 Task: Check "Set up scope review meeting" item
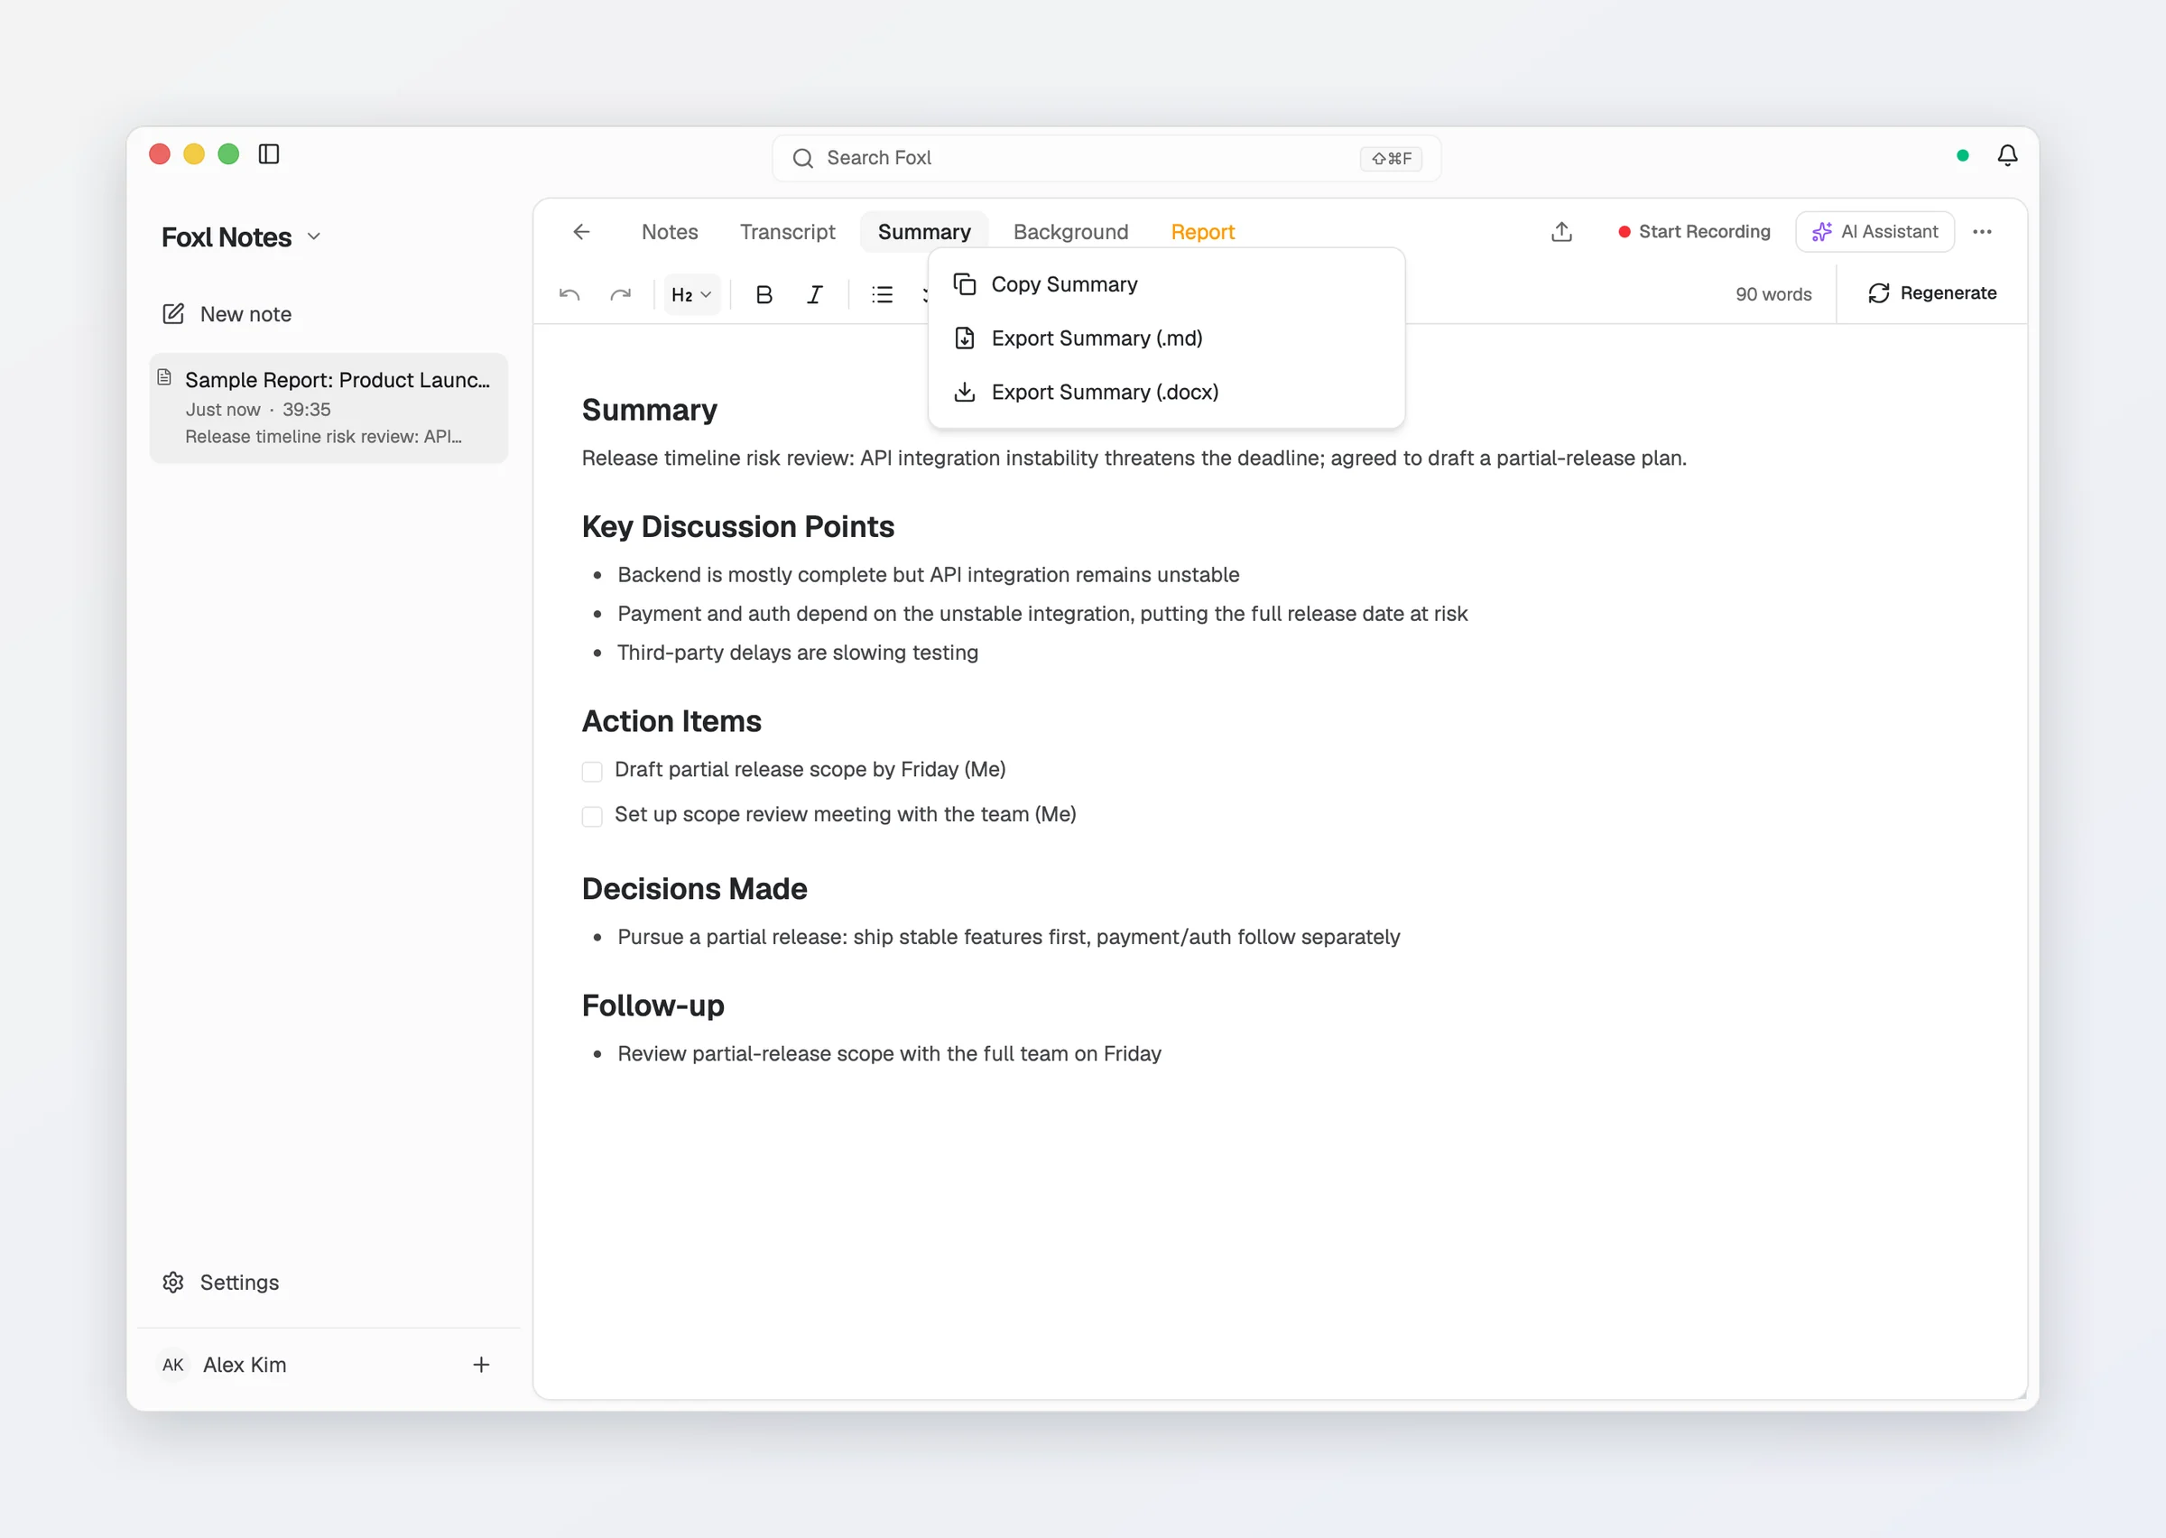tap(592, 816)
